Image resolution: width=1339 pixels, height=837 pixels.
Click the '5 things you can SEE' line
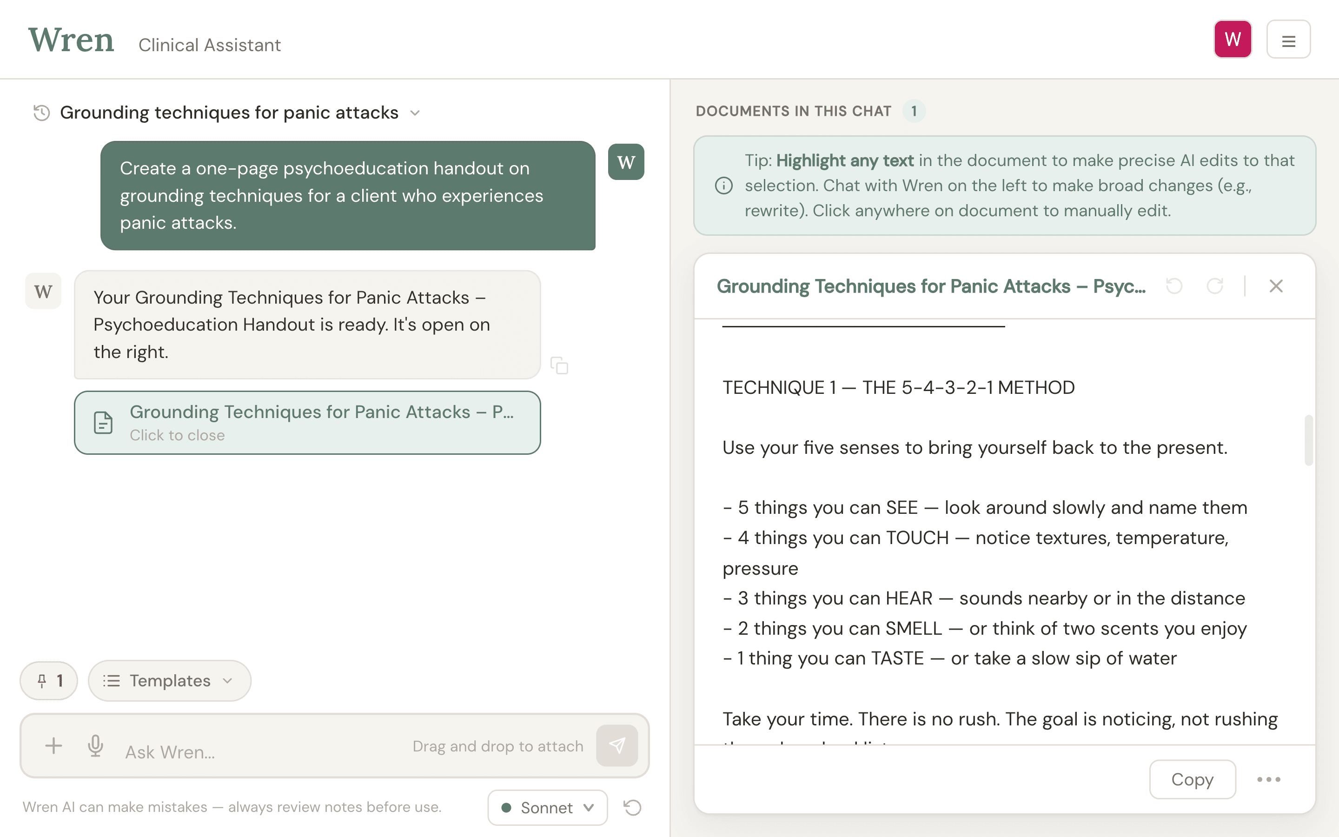point(985,508)
